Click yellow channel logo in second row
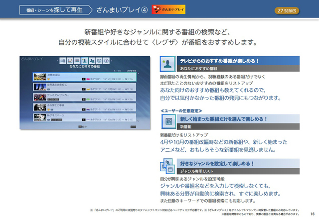This screenshot has width=319, height=220. 88,89
